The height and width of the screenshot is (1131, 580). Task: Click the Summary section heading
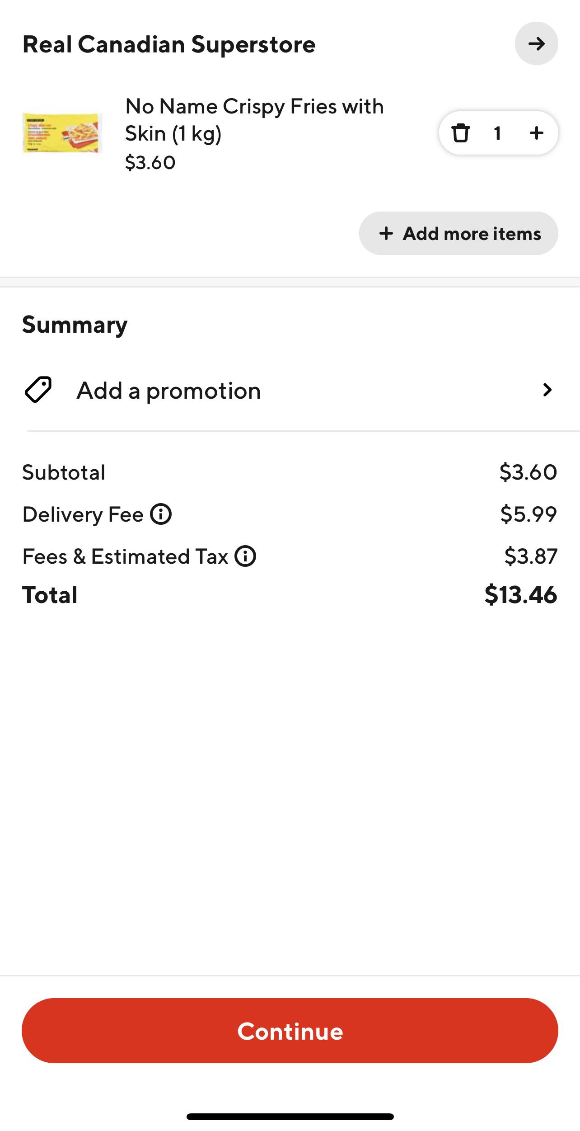(x=74, y=324)
